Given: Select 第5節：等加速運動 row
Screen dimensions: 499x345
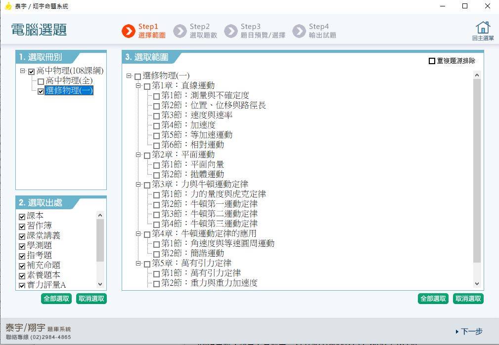Looking at the screenshot, I should [197, 135].
